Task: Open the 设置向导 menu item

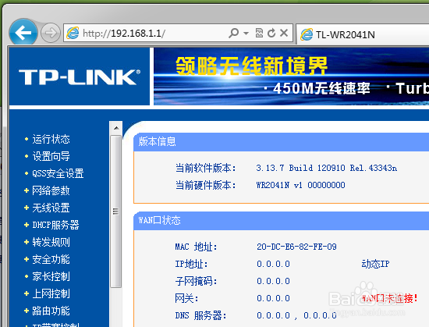Action: [x=51, y=156]
